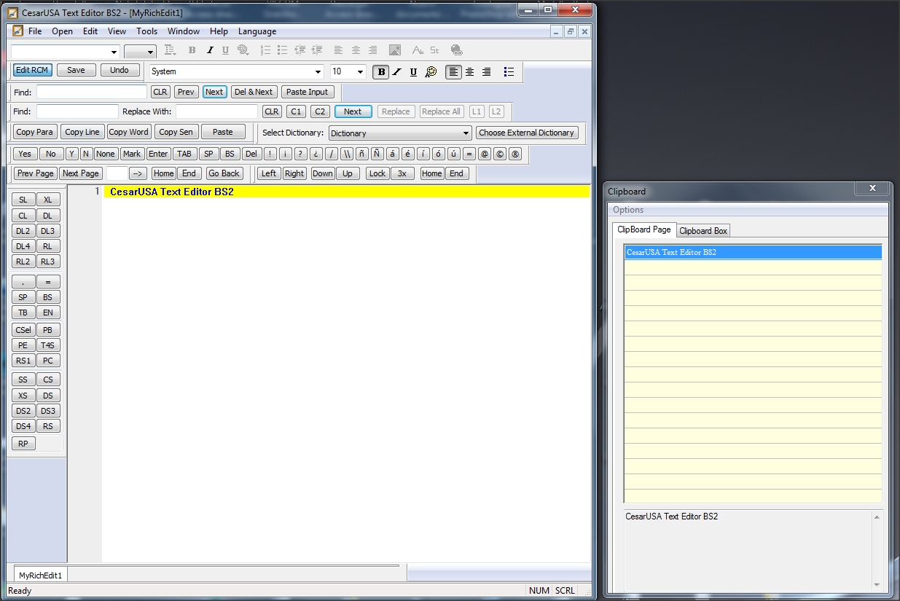Viewport: 900px width, 601px height.
Task: Toggle the Edit RCM mode button
Action: point(32,71)
